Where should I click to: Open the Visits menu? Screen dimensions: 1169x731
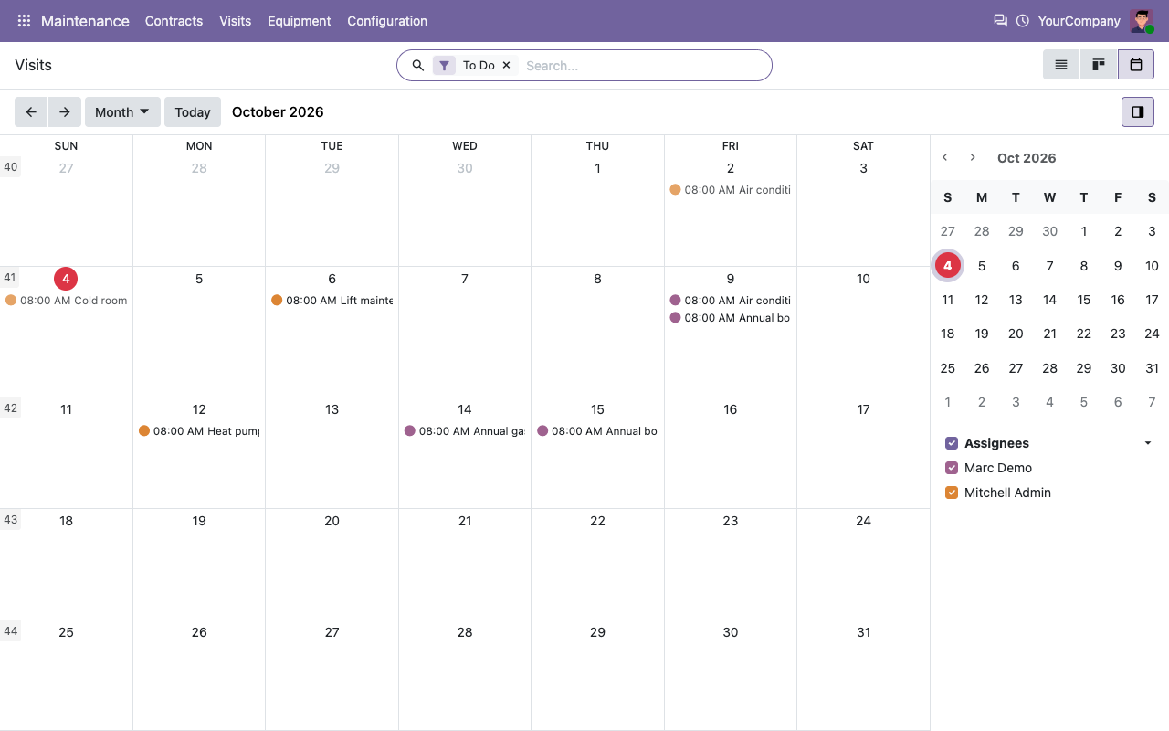tap(235, 21)
